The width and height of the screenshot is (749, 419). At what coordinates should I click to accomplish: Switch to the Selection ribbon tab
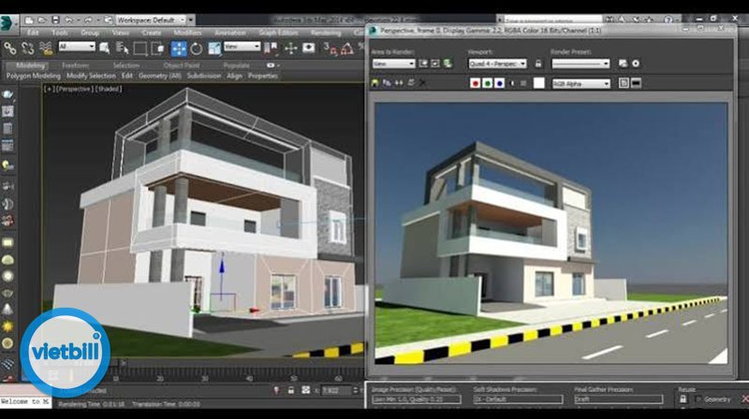coord(125,65)
